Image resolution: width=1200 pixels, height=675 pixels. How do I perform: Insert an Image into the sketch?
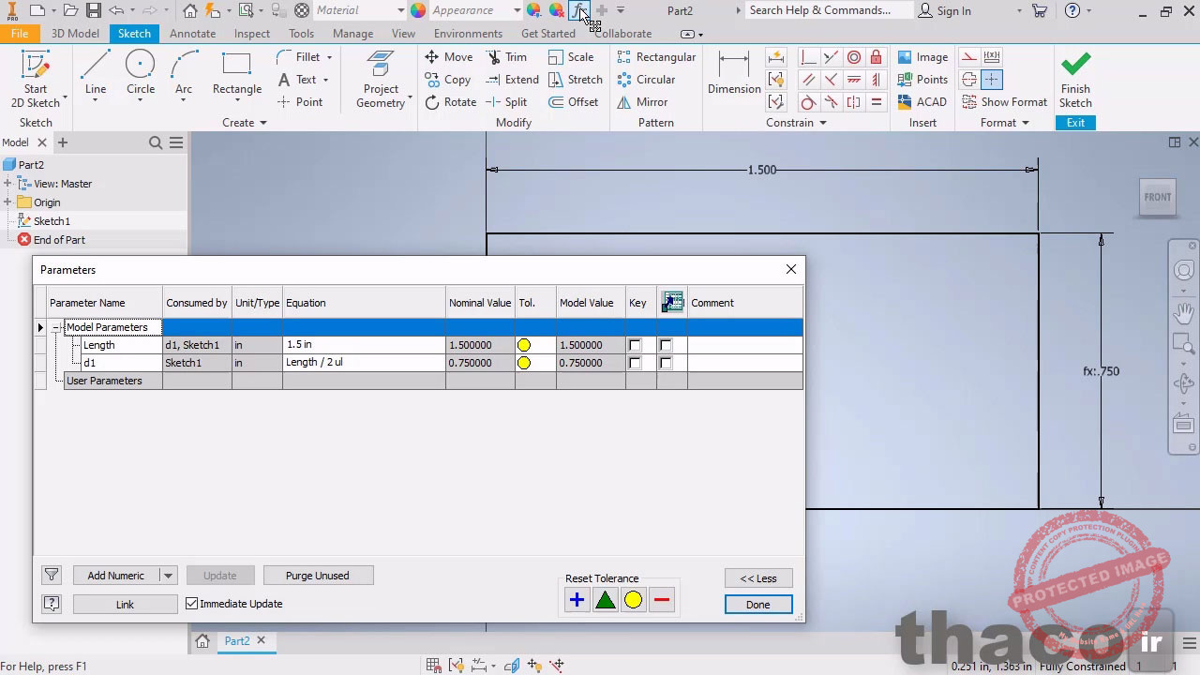tap(922, 57)
